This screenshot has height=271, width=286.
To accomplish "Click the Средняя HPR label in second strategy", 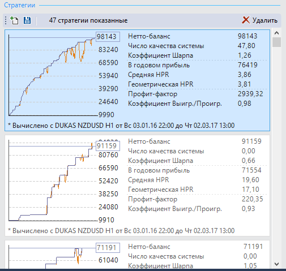I will (148, 180).
